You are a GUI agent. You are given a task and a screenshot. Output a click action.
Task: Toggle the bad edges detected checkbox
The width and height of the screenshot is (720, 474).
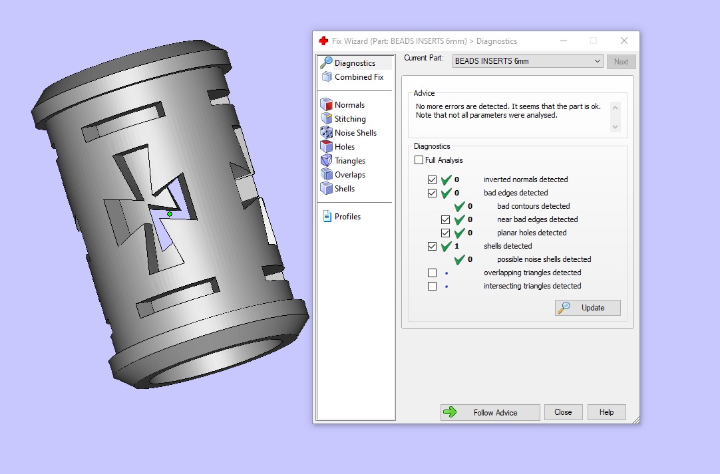coord(432,193)
